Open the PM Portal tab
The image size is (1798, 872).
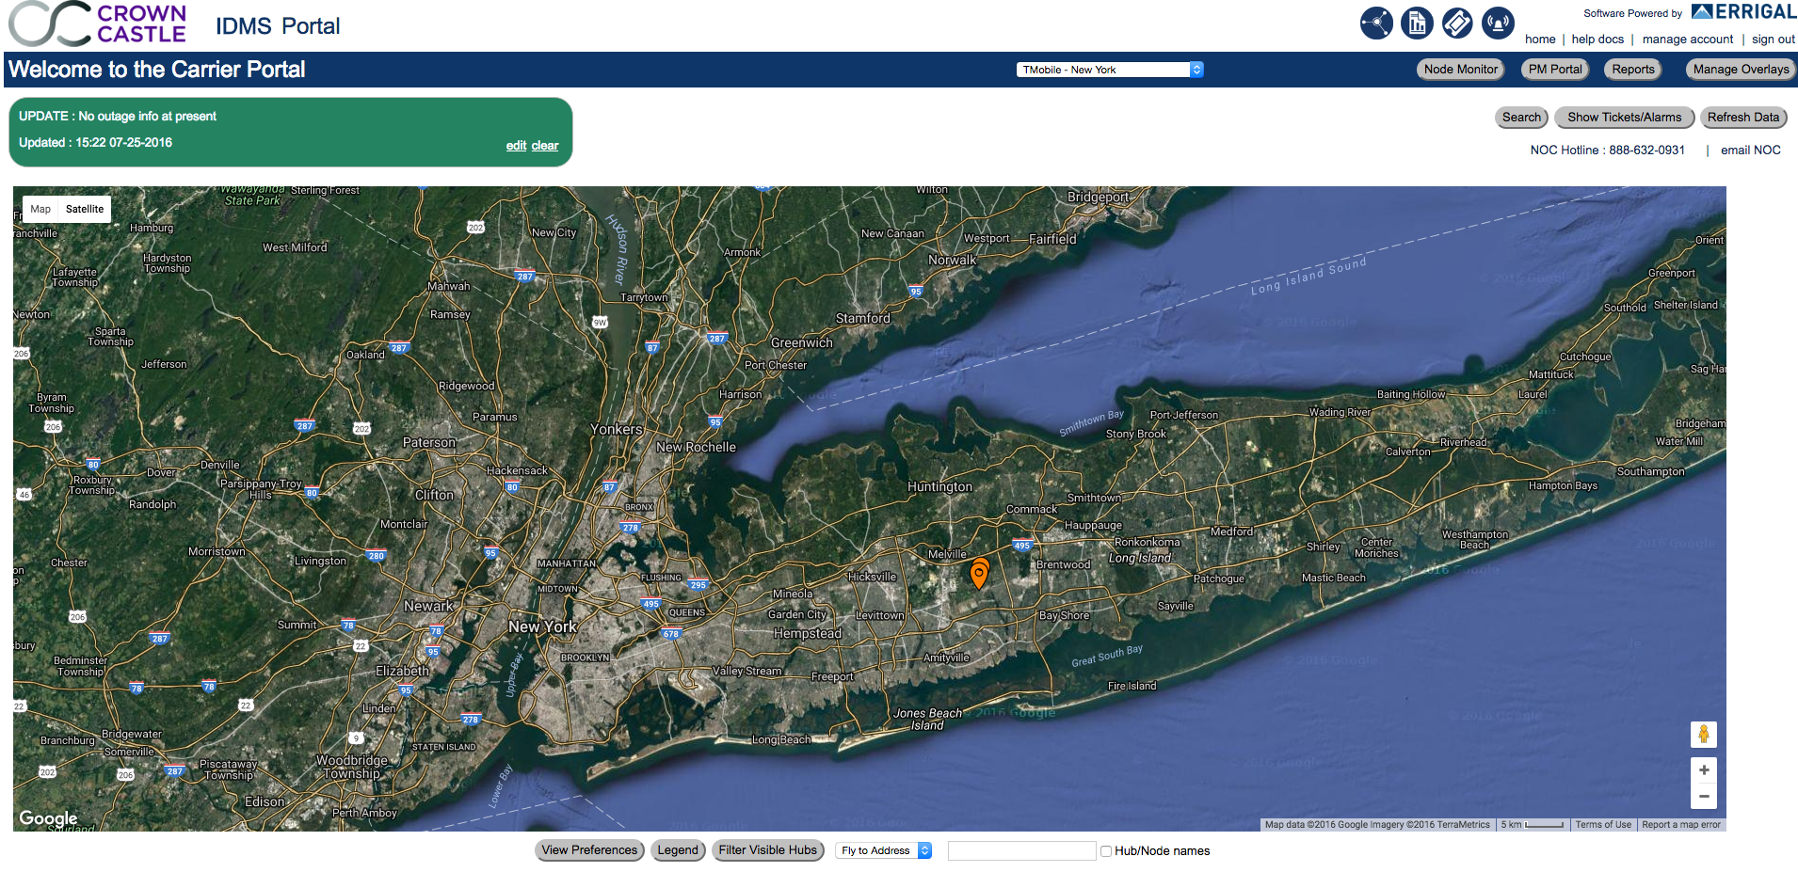(1555, 70)
